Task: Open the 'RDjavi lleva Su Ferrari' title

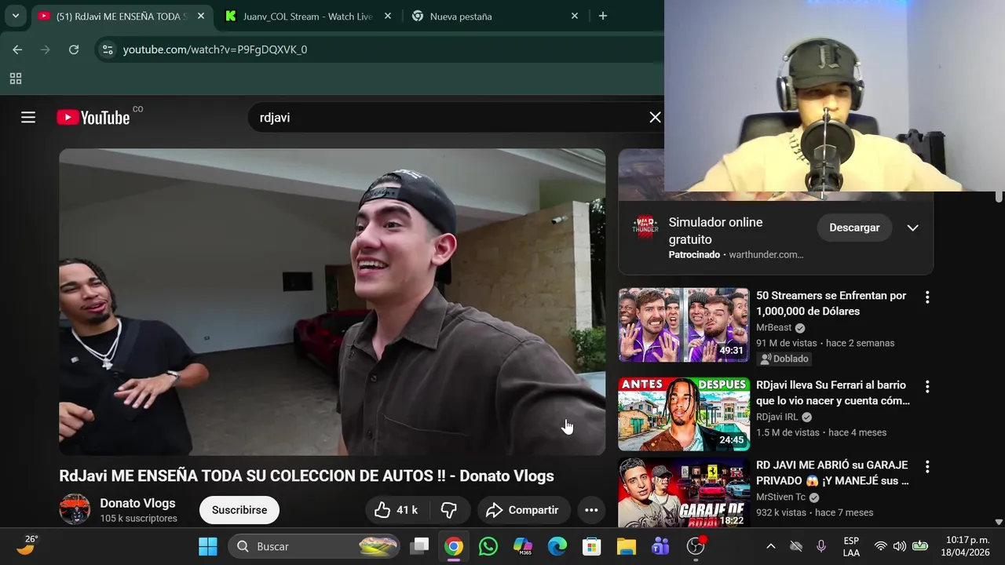Action: [x=832, y=393]
